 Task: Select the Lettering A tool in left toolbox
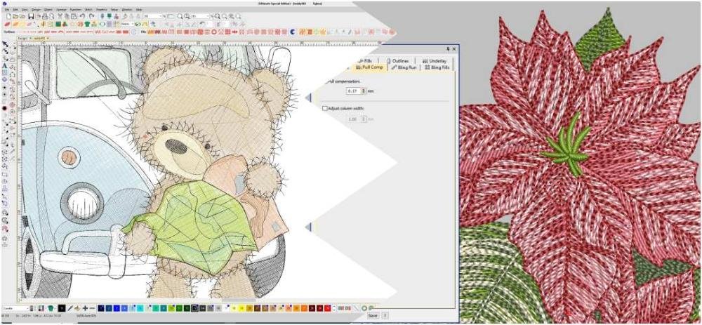(4, 66)
